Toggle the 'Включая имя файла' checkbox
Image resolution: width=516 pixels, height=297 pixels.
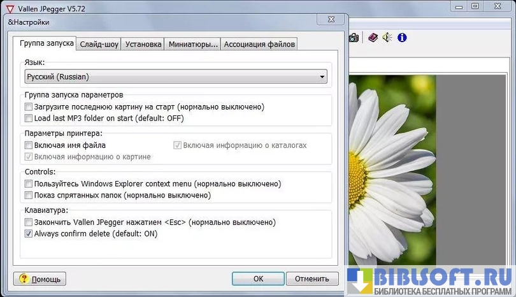click(x=28, y=145)
